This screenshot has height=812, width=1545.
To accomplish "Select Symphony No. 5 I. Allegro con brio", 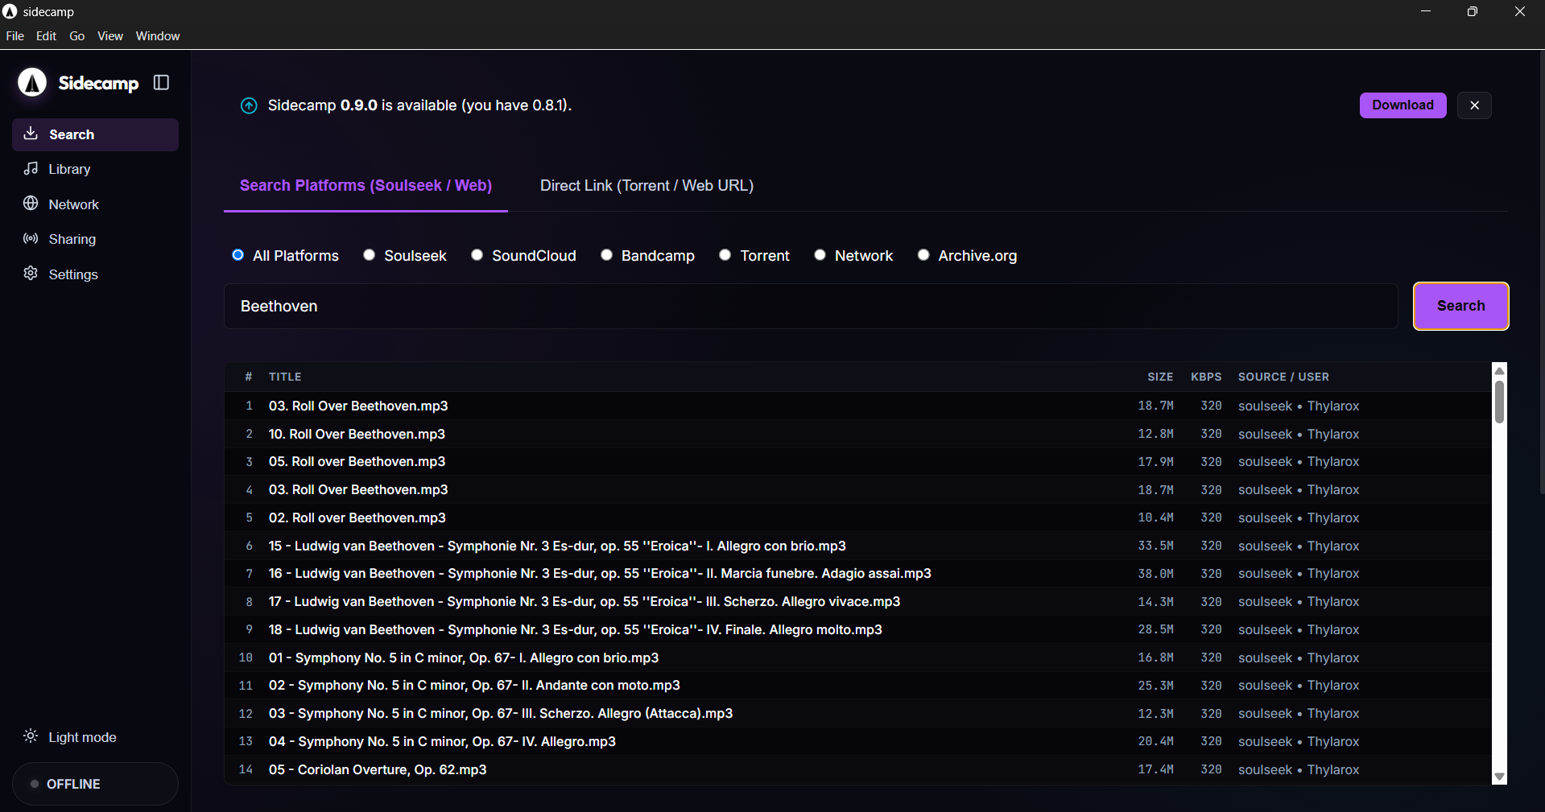I will coord(858,657).
